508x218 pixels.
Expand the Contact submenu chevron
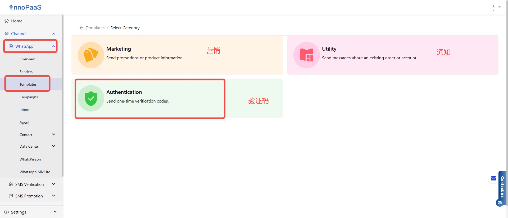click(53, 135)
